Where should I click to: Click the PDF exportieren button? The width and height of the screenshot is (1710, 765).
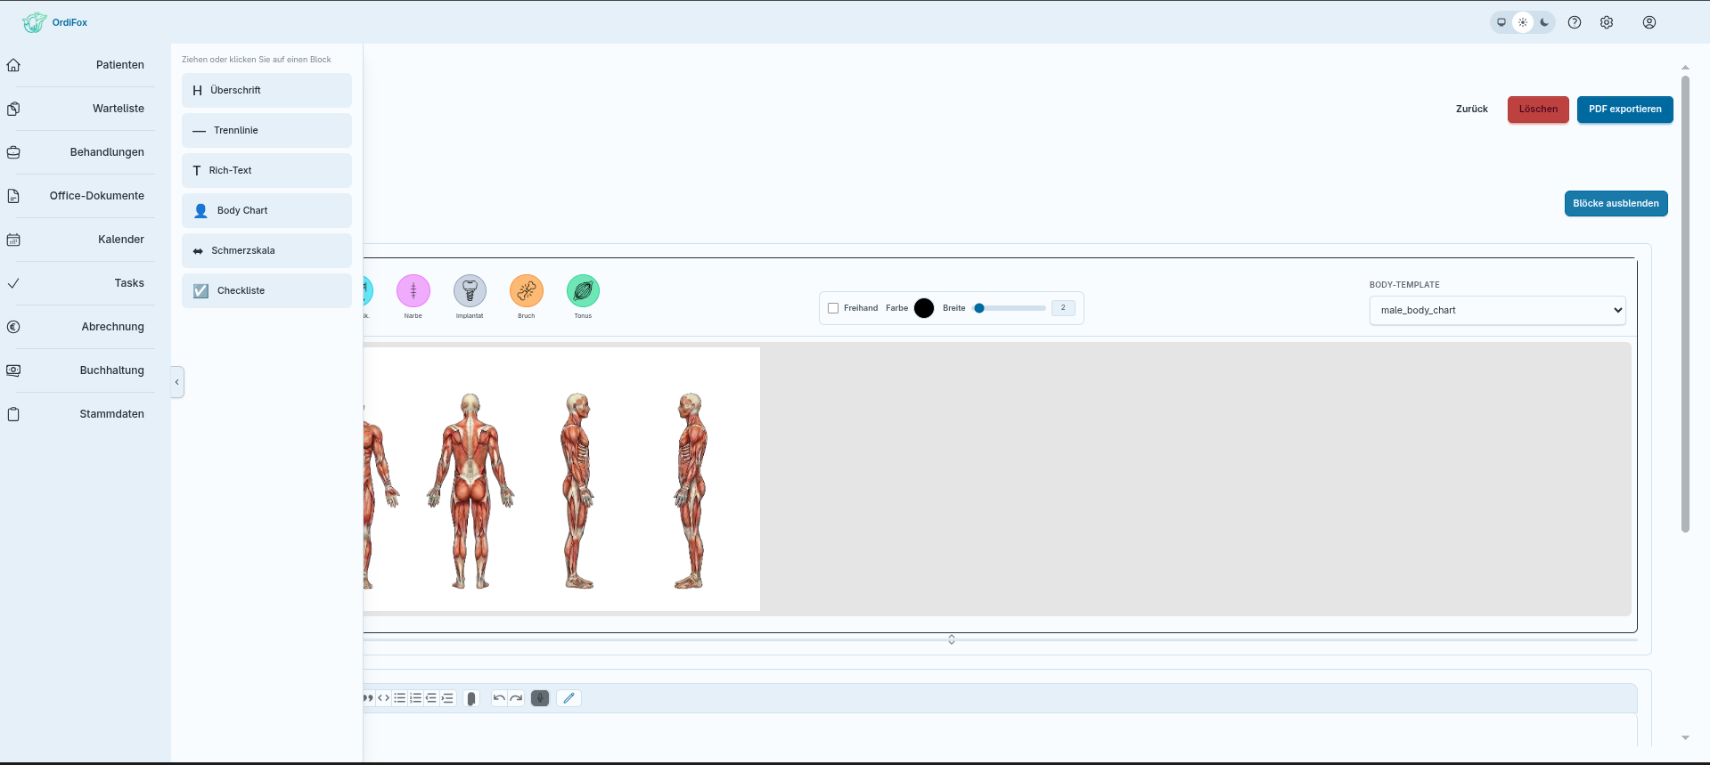click(x=1624, y=110)
